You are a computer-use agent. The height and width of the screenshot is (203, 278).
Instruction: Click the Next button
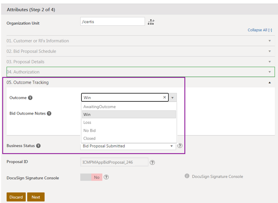pos(36,197)
